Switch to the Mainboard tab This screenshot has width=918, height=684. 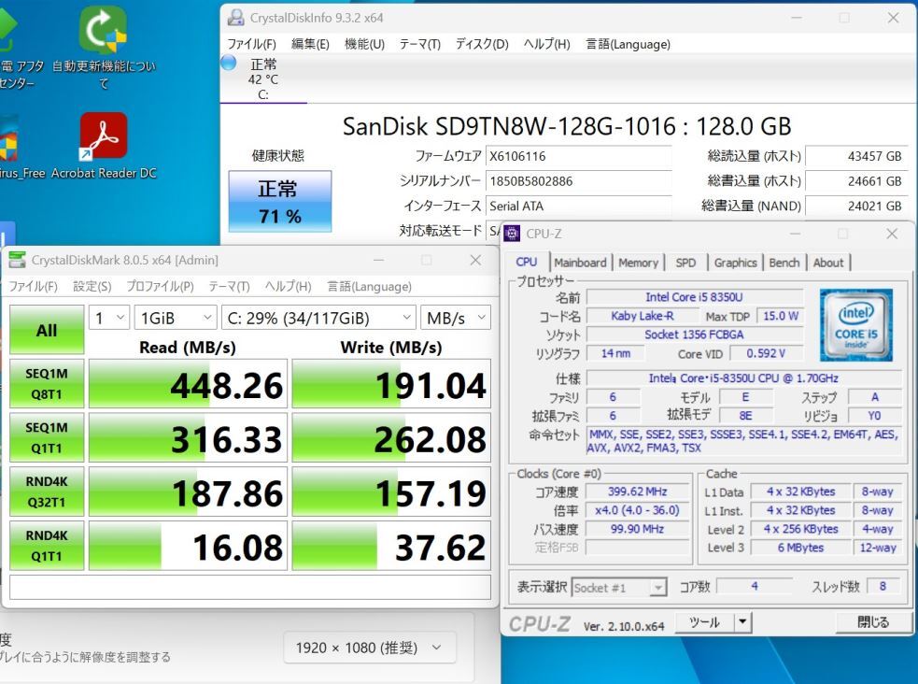point(580,263)
